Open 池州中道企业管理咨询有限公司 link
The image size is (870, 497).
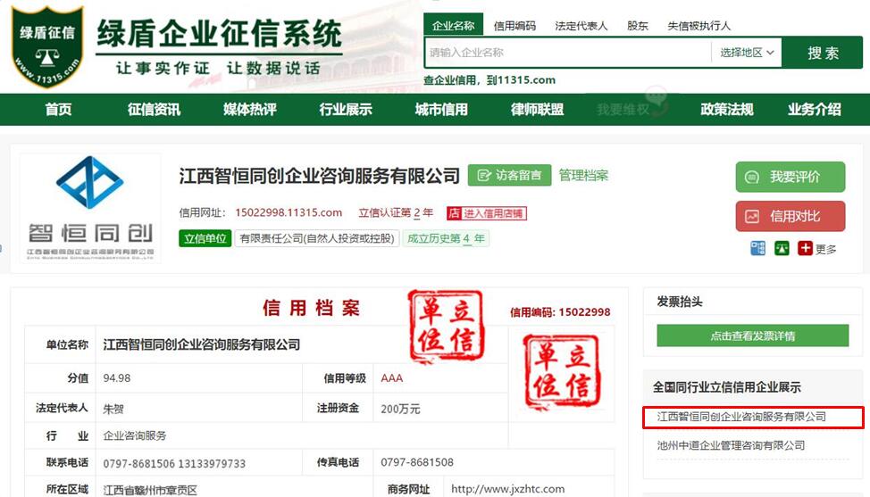point(731,445)
